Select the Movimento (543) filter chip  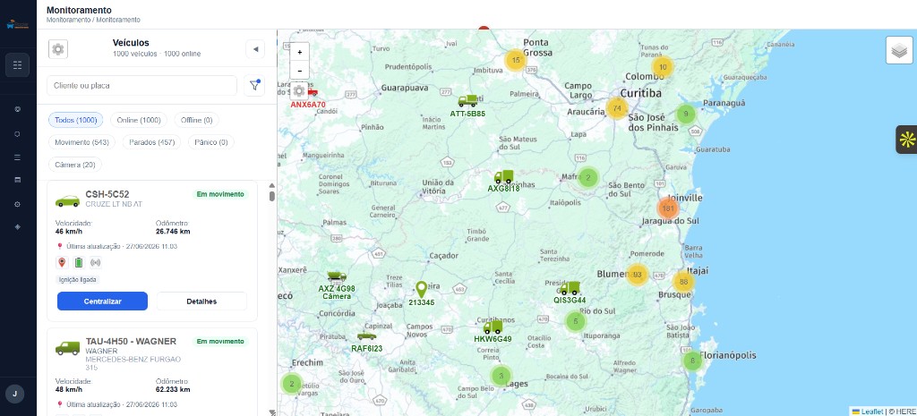(x=81, y=142)
